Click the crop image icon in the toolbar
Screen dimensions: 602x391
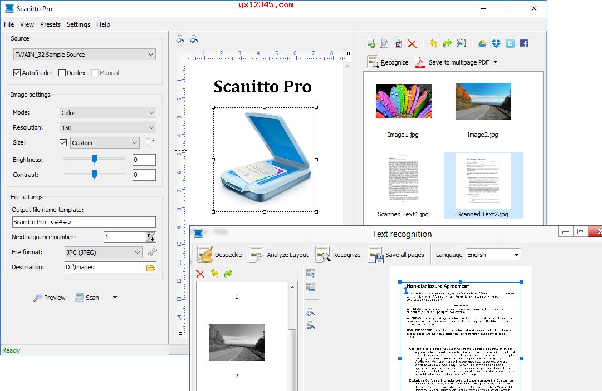pyautogui.click(x=461, y=43)
